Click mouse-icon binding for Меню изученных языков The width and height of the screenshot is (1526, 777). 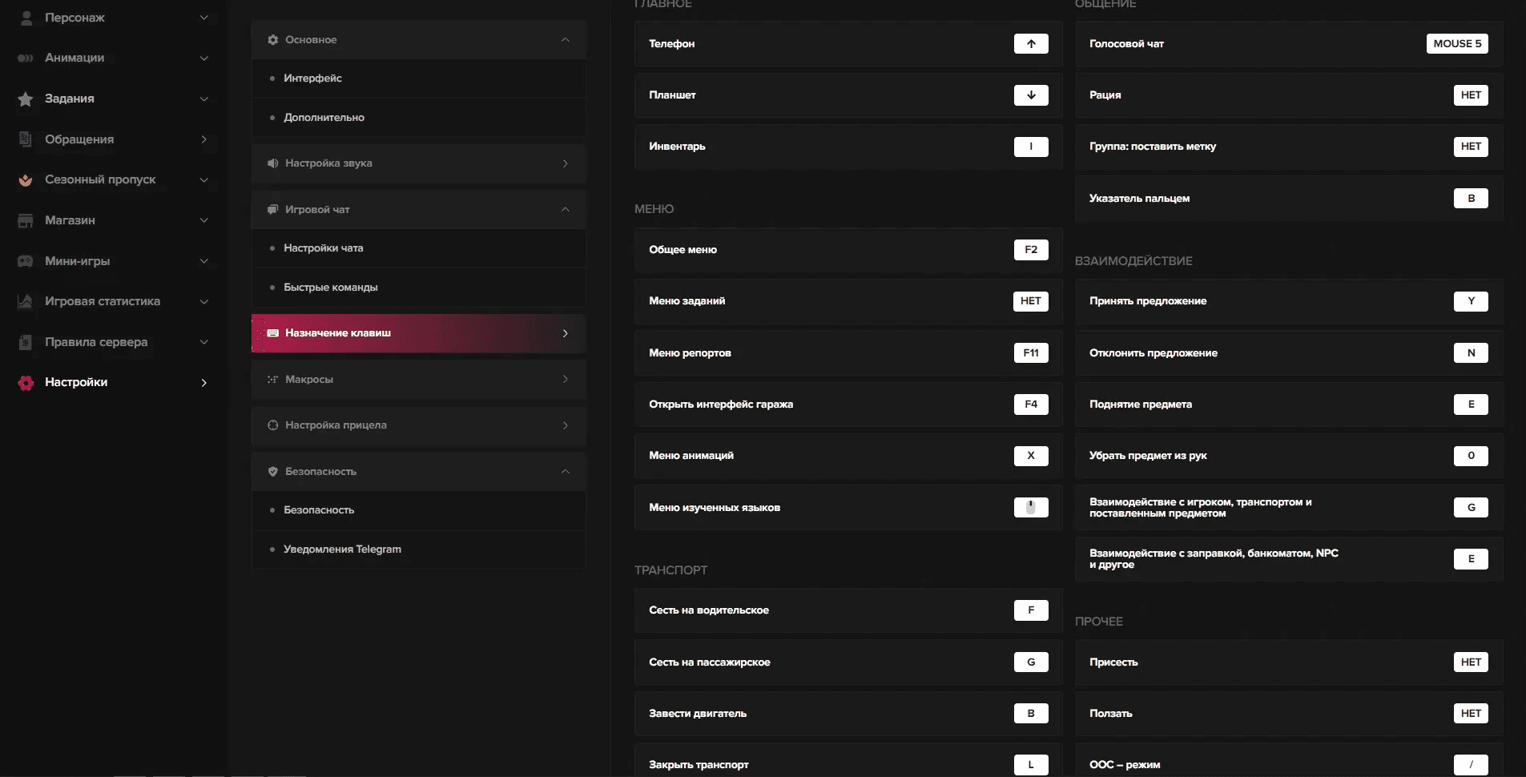tap(1030, 508)
